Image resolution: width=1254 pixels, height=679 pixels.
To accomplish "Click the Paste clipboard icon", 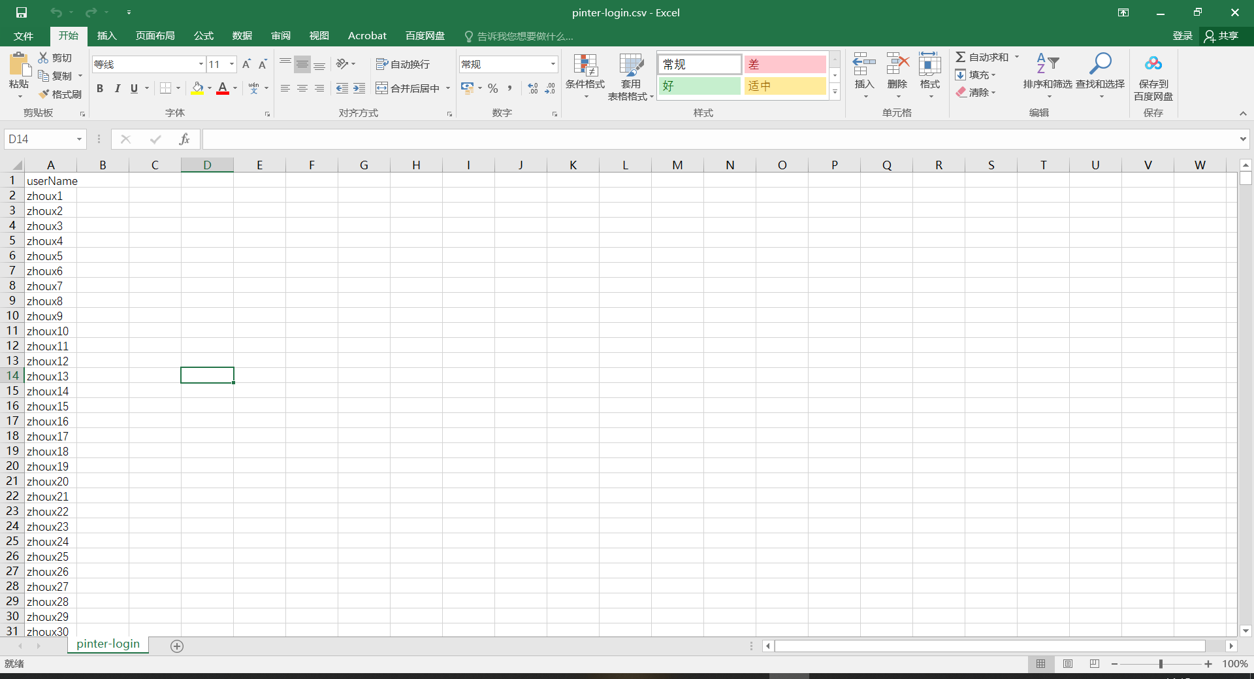I will [19, 65].
